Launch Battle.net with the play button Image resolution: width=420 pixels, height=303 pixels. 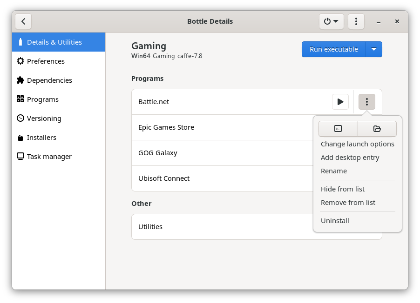340,102
